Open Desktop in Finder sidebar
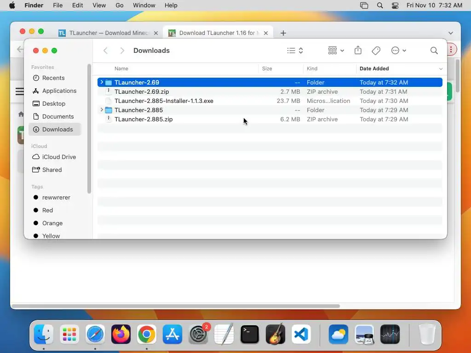 coord(55,103)
